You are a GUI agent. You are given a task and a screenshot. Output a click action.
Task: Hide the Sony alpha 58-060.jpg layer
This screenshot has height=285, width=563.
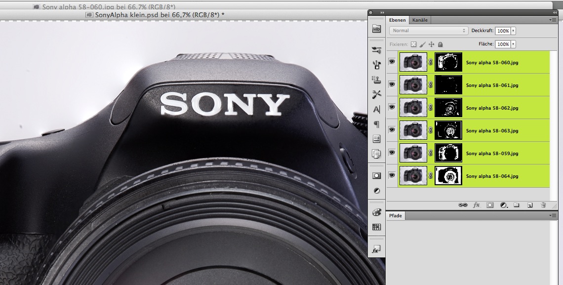click(392, 62)
